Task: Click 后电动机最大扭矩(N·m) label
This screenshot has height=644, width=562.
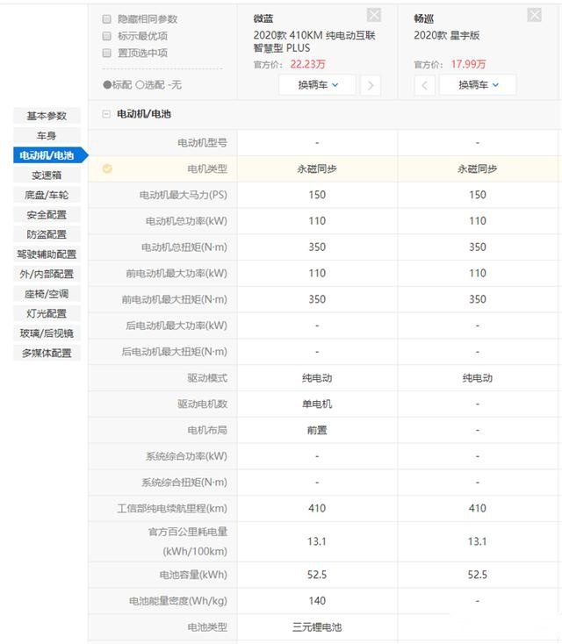Action: point(175,352)
